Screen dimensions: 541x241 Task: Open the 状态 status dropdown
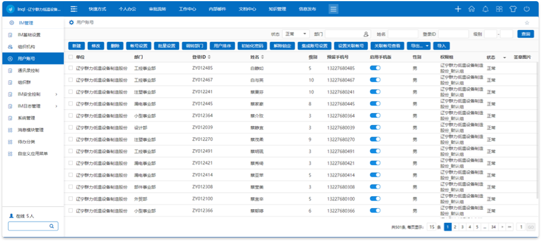coord(295,34)
